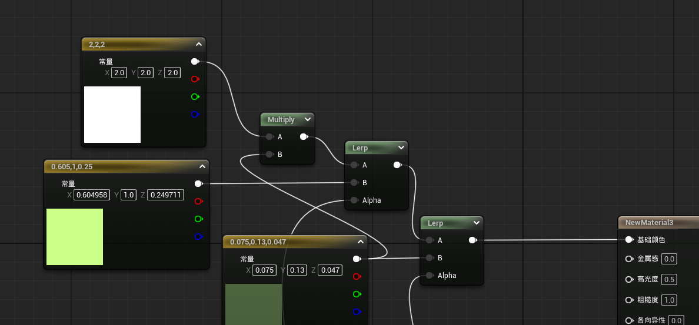Click the first Lerp node title
Image resolution: width=699 pixels, height=325 pixels.
click(x=360, y=148)
